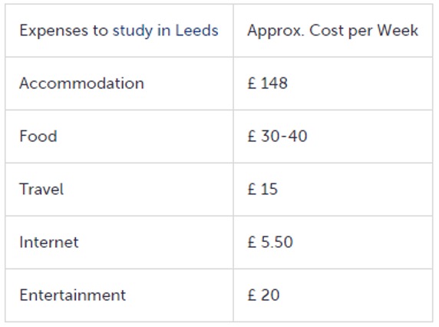Click the word 'Week' in header
Viewport: 439px width, 327px height.
click(398, 30)
